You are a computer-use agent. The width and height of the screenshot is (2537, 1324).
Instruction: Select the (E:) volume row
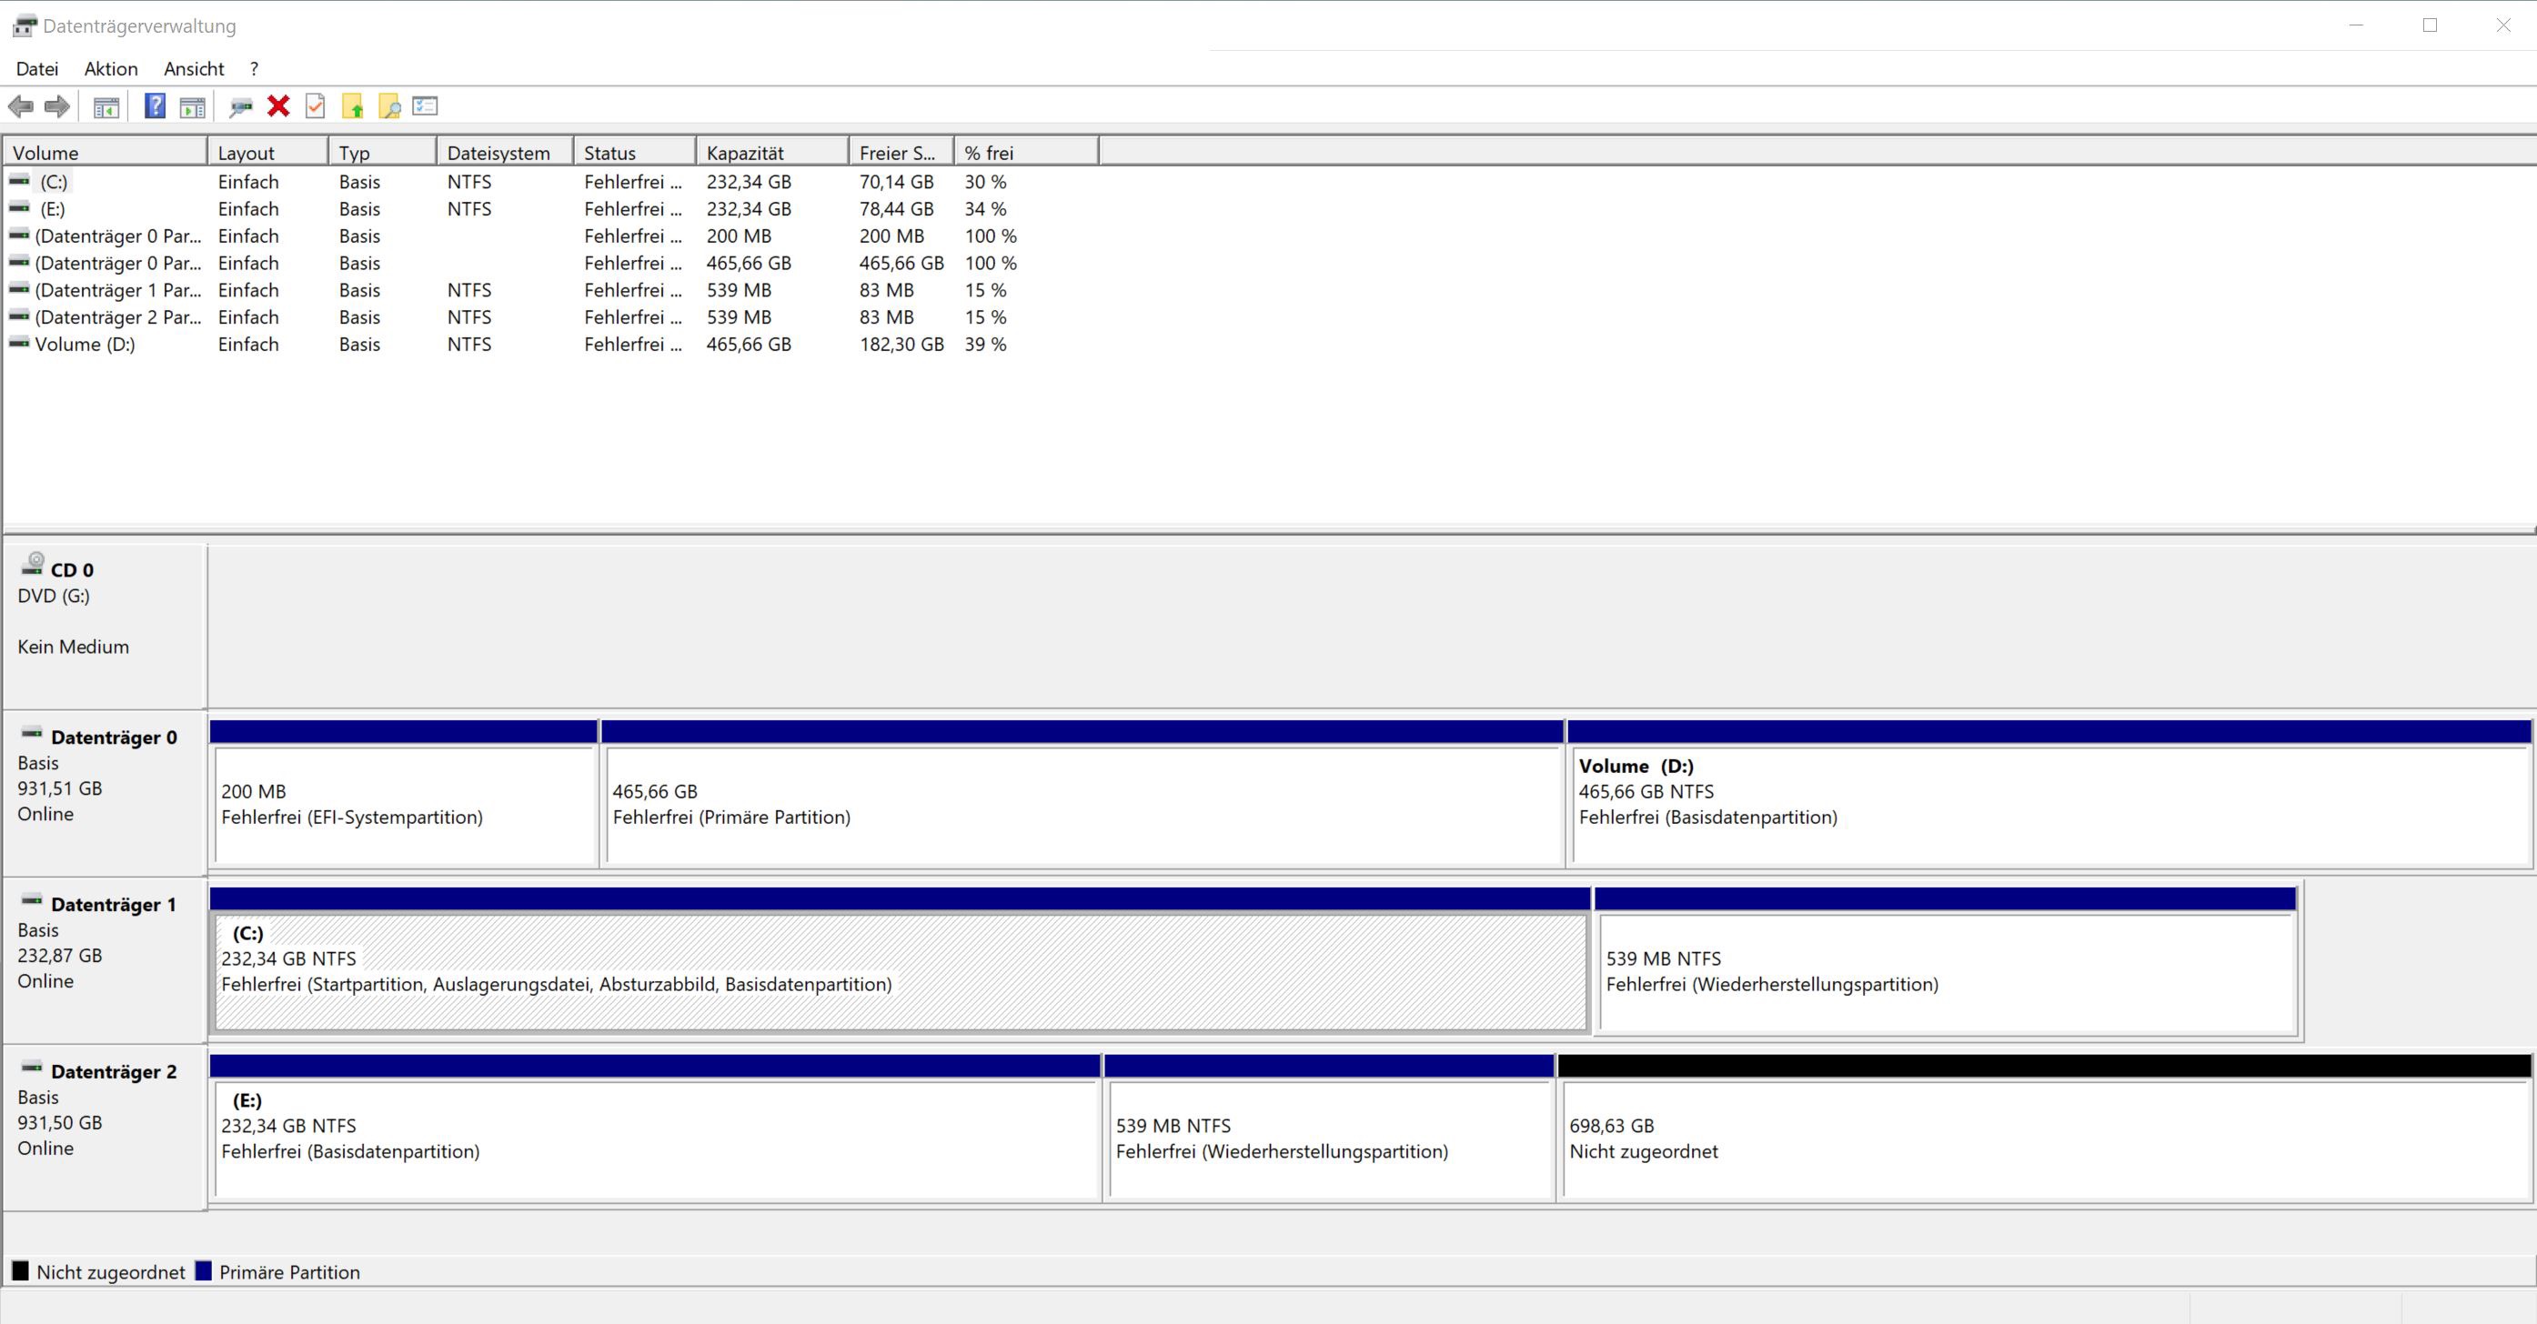point(551,208)
